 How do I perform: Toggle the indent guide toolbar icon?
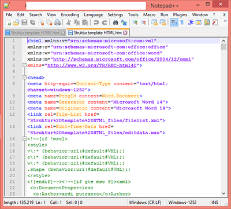coord(191,23)
